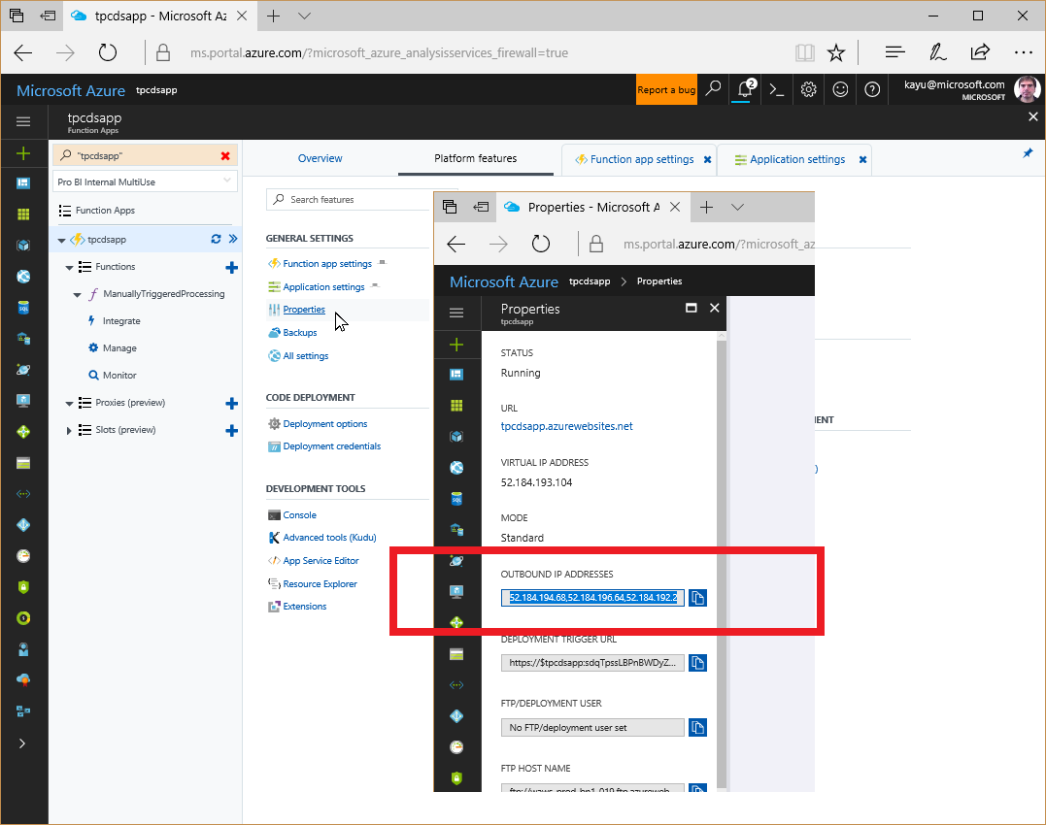
Task: Select Function Apps in the tree
Action: 105,211
